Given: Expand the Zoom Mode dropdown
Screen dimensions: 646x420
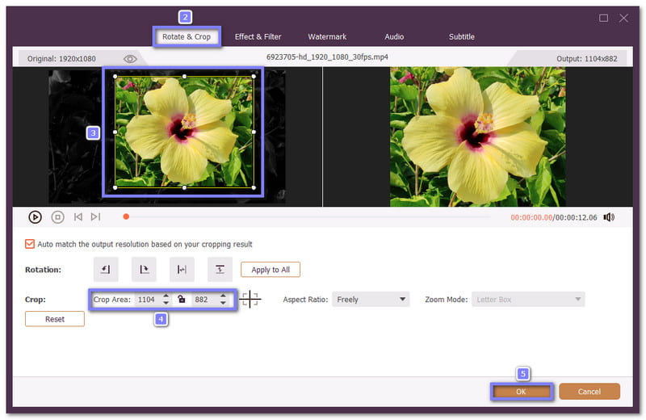Looking at the screenshot, I should 529,300.
